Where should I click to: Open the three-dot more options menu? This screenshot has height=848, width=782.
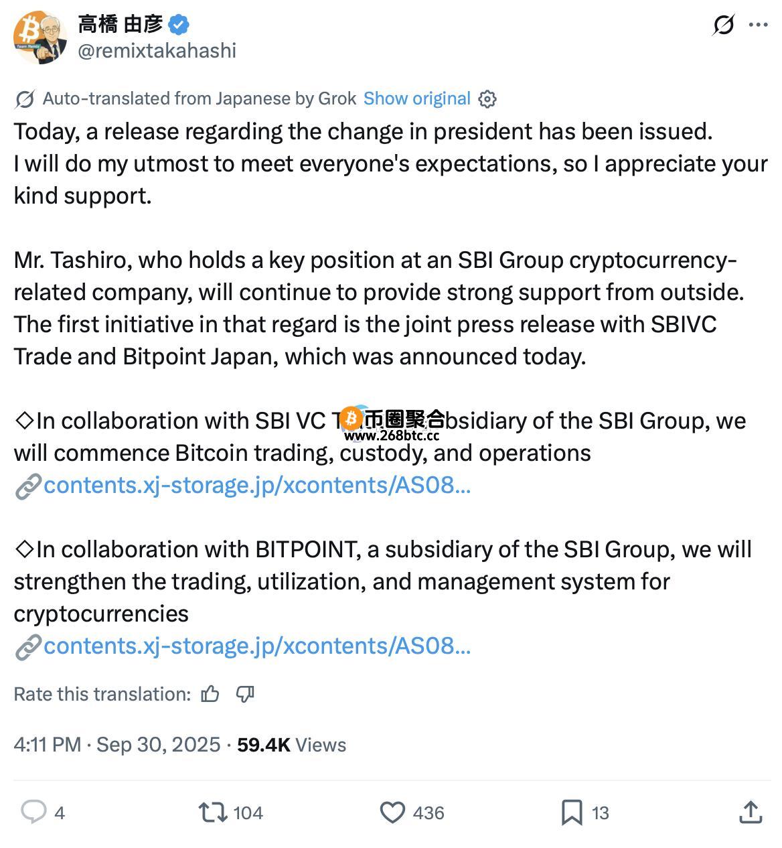(x=758, y=25)
